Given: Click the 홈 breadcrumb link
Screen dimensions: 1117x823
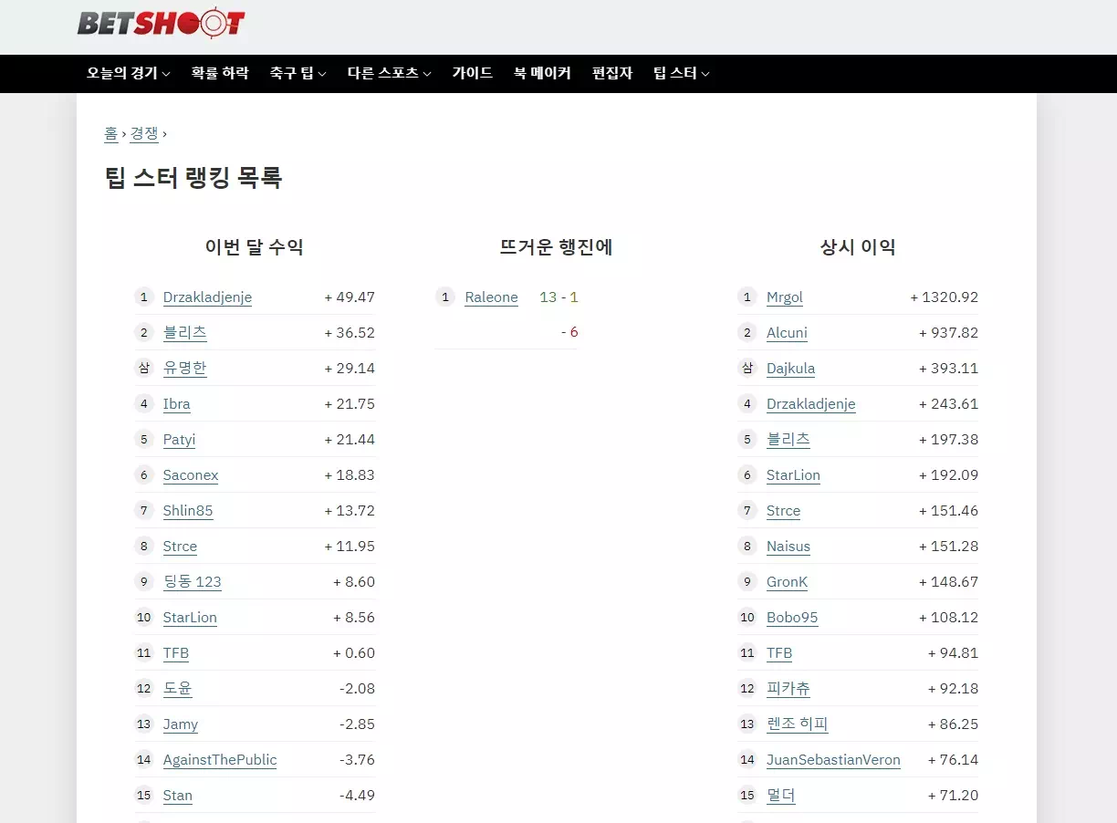Looking at the screenshot, I should pyautogui.click(x=111, y=133).
